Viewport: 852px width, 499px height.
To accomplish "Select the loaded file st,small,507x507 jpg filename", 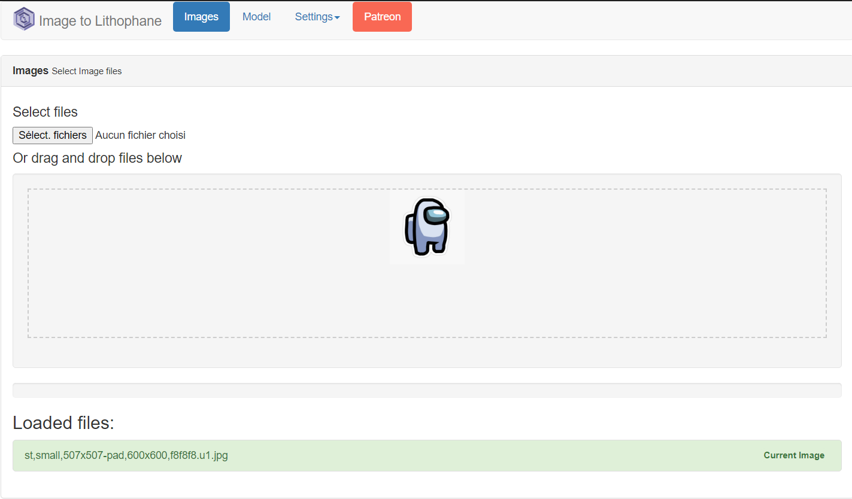I will tap(126, 455).
